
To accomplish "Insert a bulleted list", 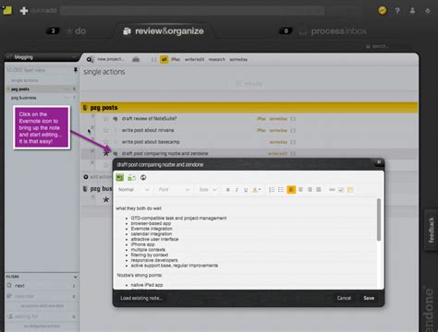I will (x=281, y=190).
